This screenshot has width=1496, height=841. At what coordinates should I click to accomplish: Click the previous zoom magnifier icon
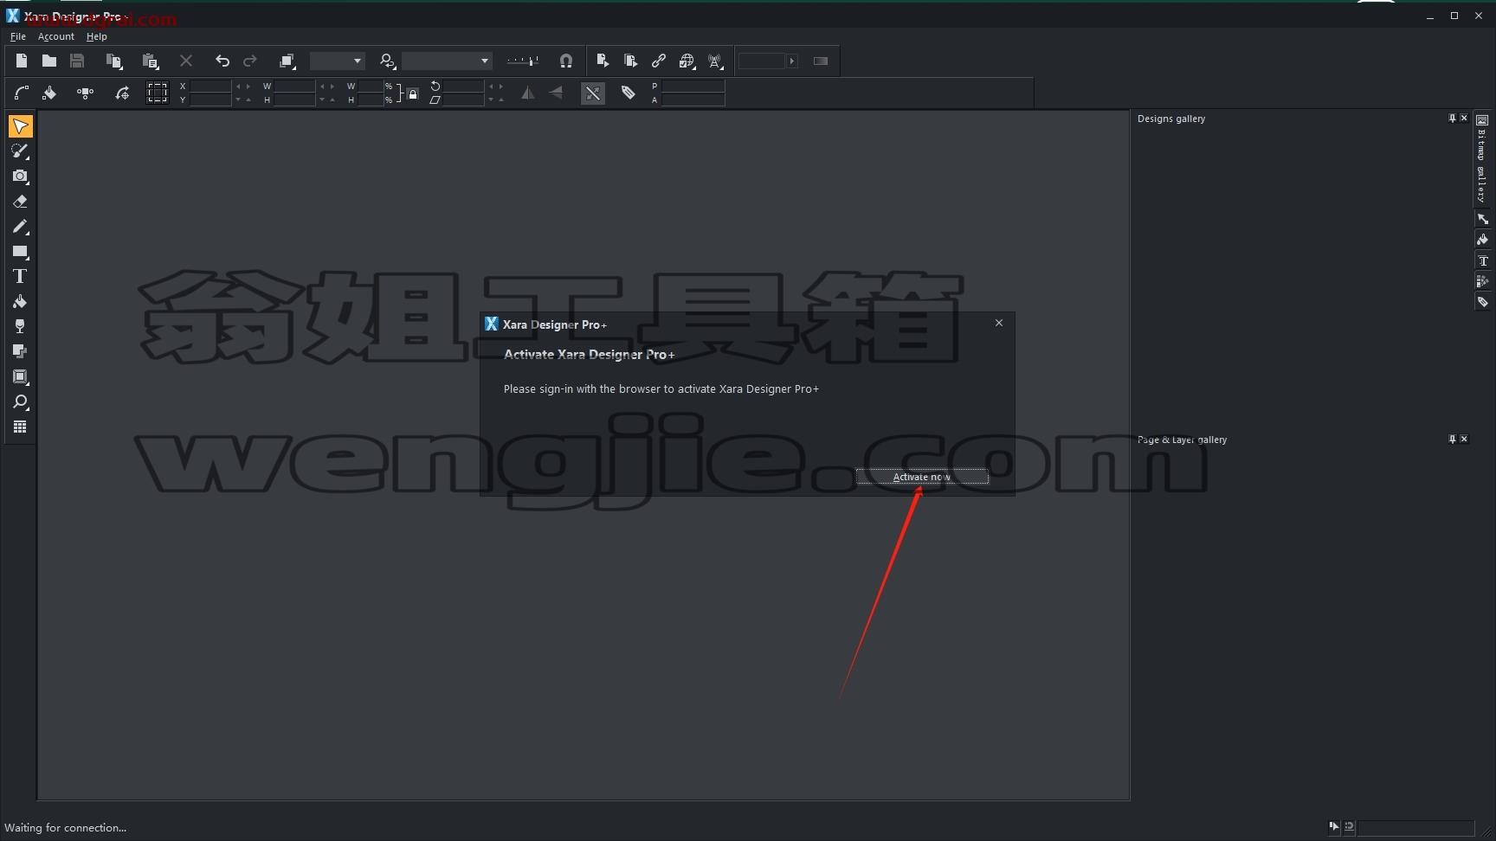pos(387,61)
